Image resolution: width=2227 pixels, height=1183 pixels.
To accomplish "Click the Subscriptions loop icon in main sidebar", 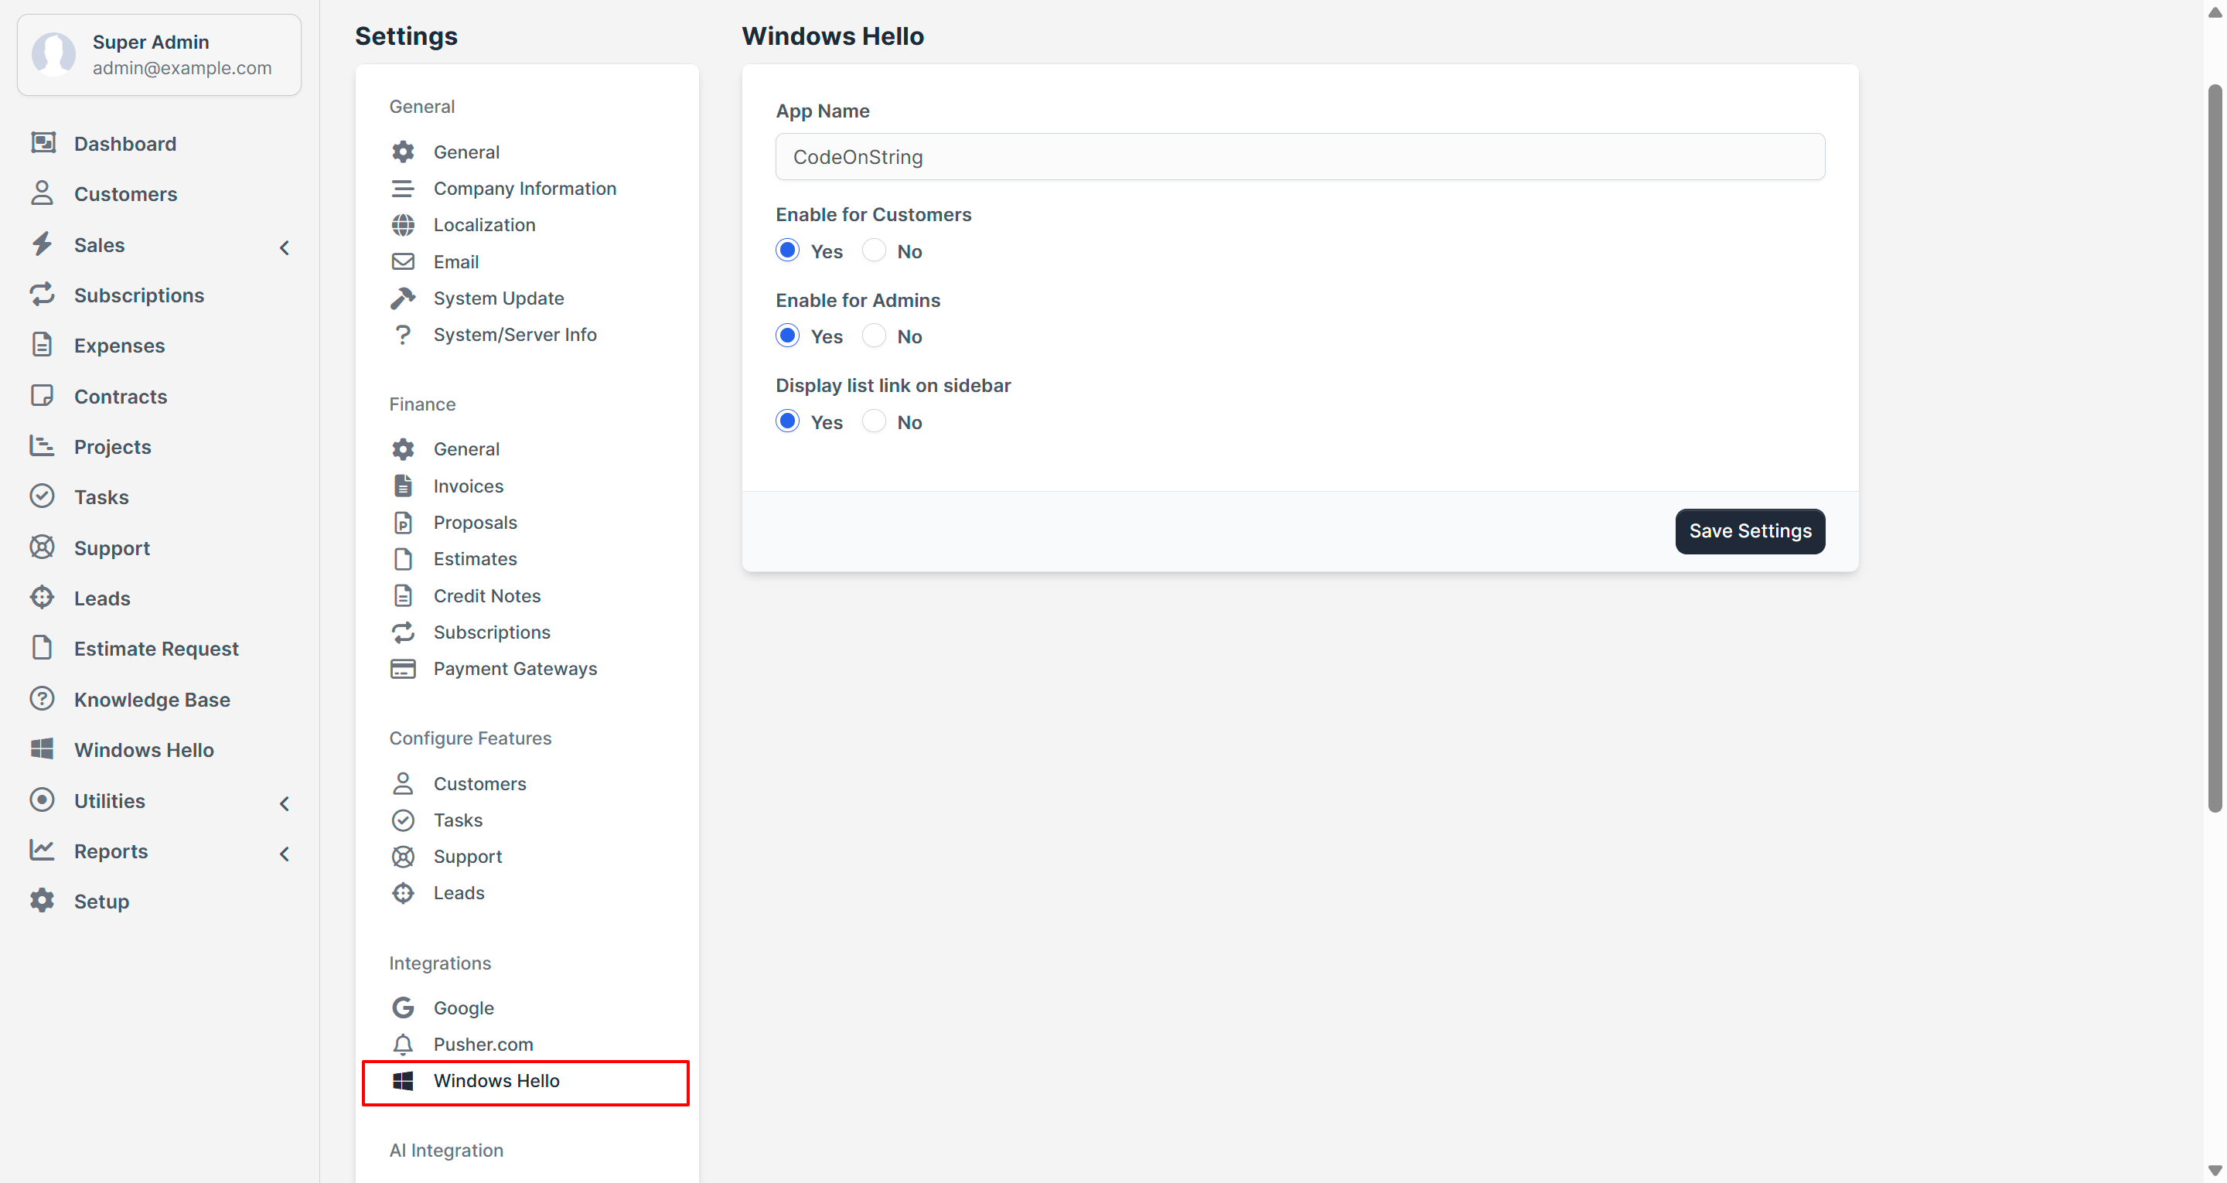I will coord(43,294).
